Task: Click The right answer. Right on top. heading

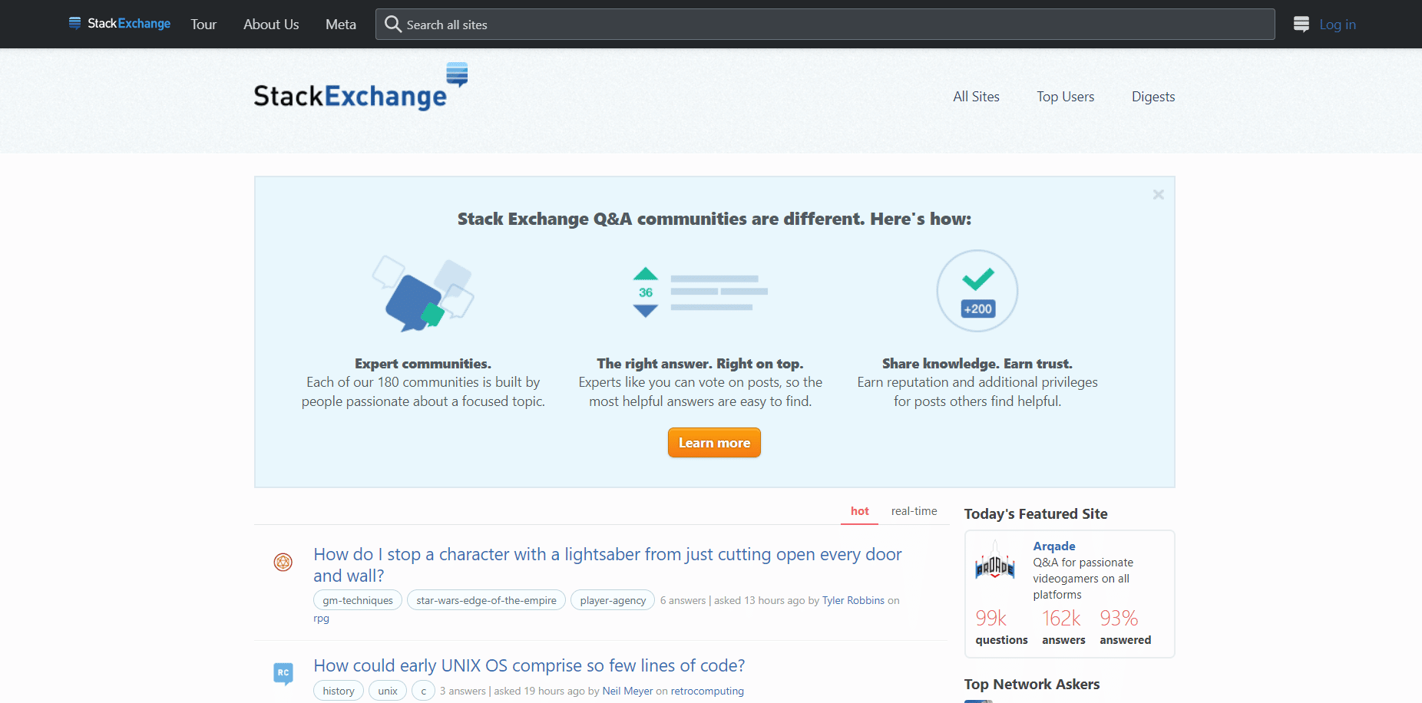Action: tap(700, 364)
